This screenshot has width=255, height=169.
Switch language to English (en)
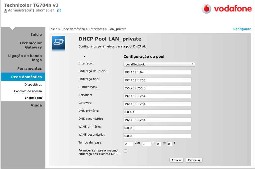click(52, 10)
